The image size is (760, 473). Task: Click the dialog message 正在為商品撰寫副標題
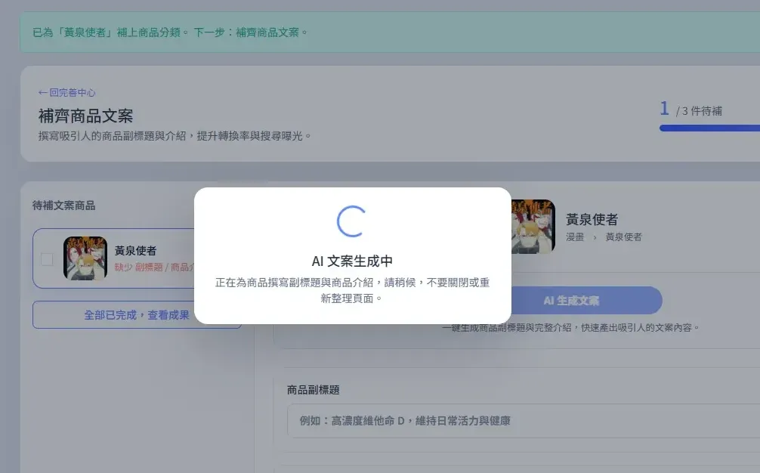click(x=352, y=290)
